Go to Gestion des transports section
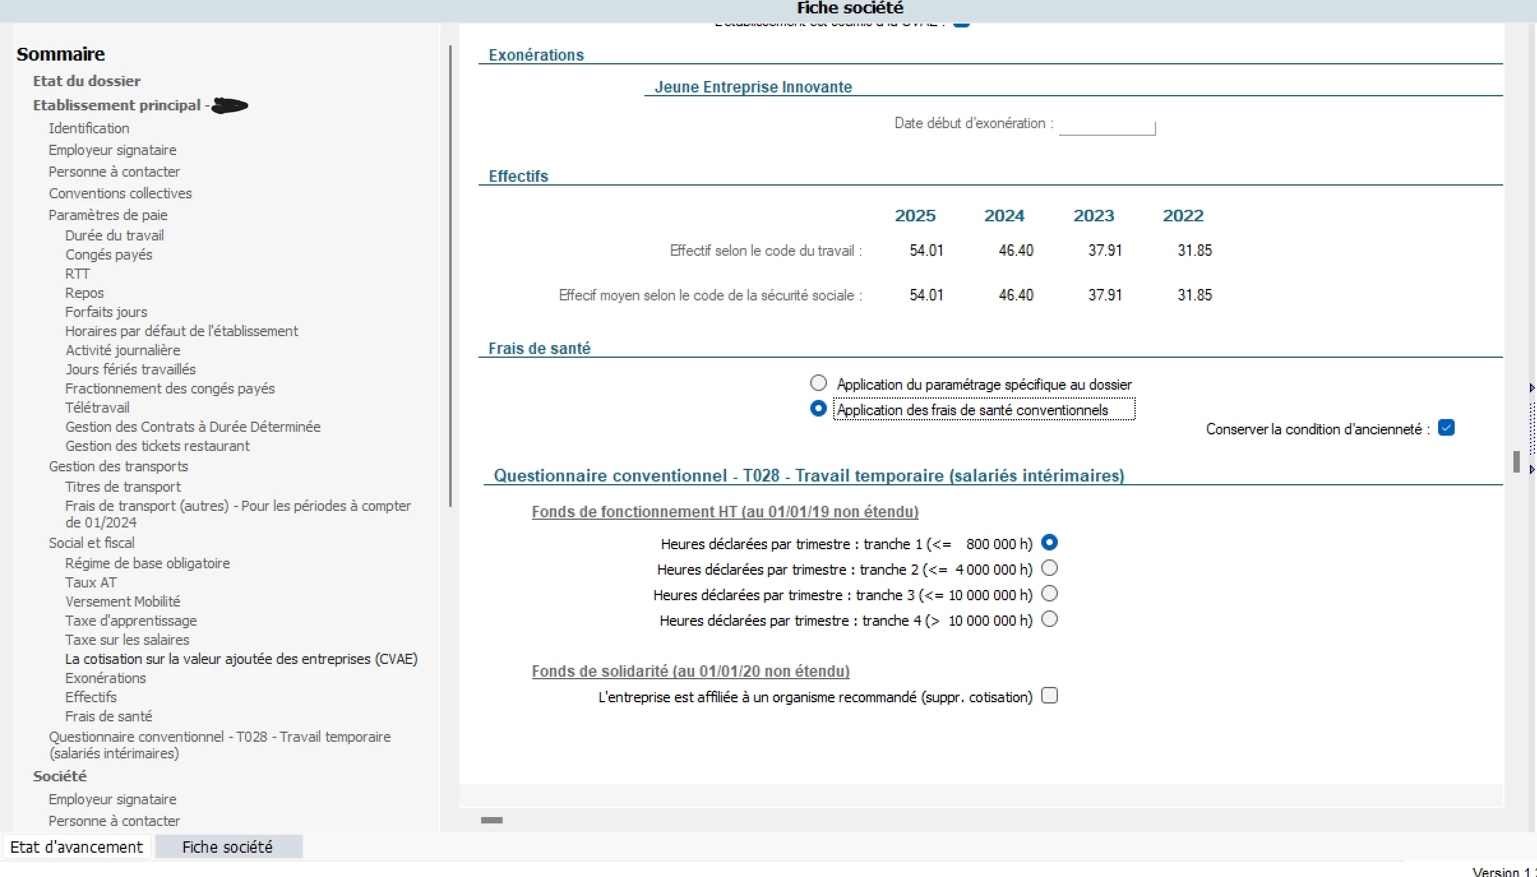 [118, 466]
